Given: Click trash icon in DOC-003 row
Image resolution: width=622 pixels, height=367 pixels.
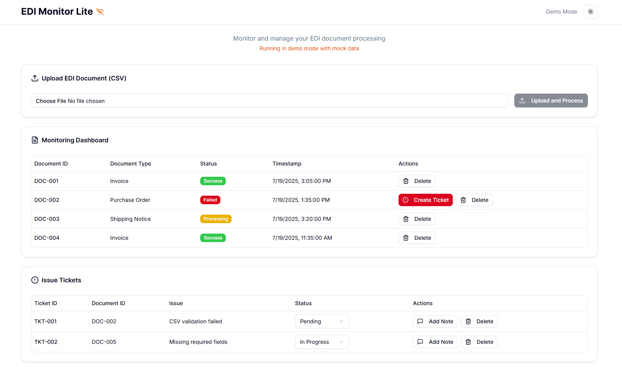Looking at the screenshot, I should tap(406, 219).
